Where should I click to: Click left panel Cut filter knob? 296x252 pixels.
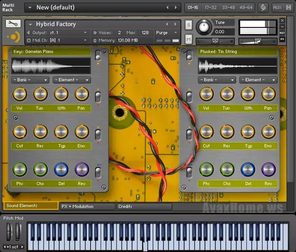(x=20, y=132)
